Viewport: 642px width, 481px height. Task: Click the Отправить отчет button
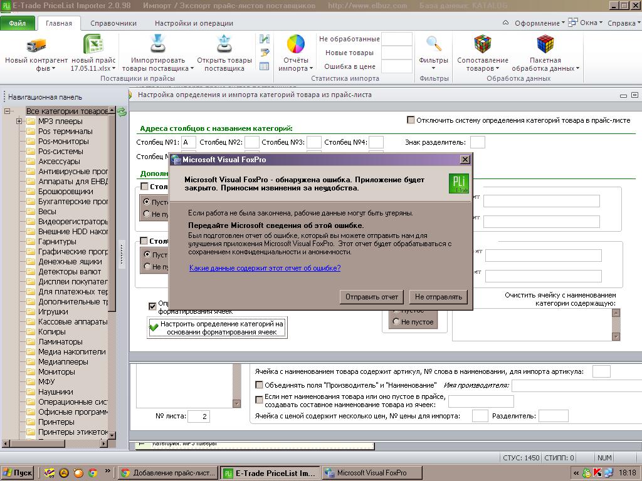[372, 297]
